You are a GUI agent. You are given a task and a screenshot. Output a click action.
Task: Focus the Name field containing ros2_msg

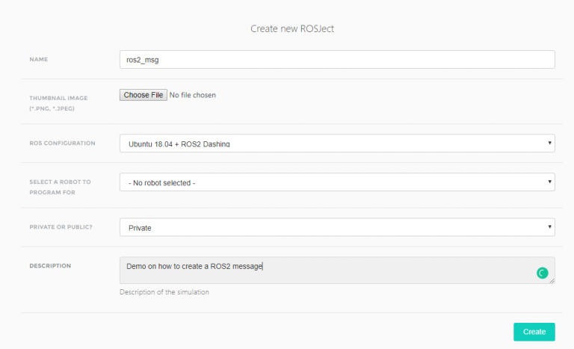tap(336, 59)
